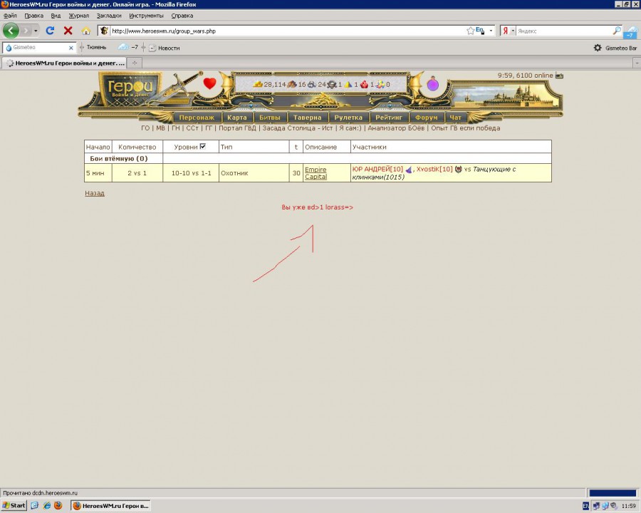Click the Yandex search input box
The height and width of the screenshot is (513, 641).
(x=564, y=31)
